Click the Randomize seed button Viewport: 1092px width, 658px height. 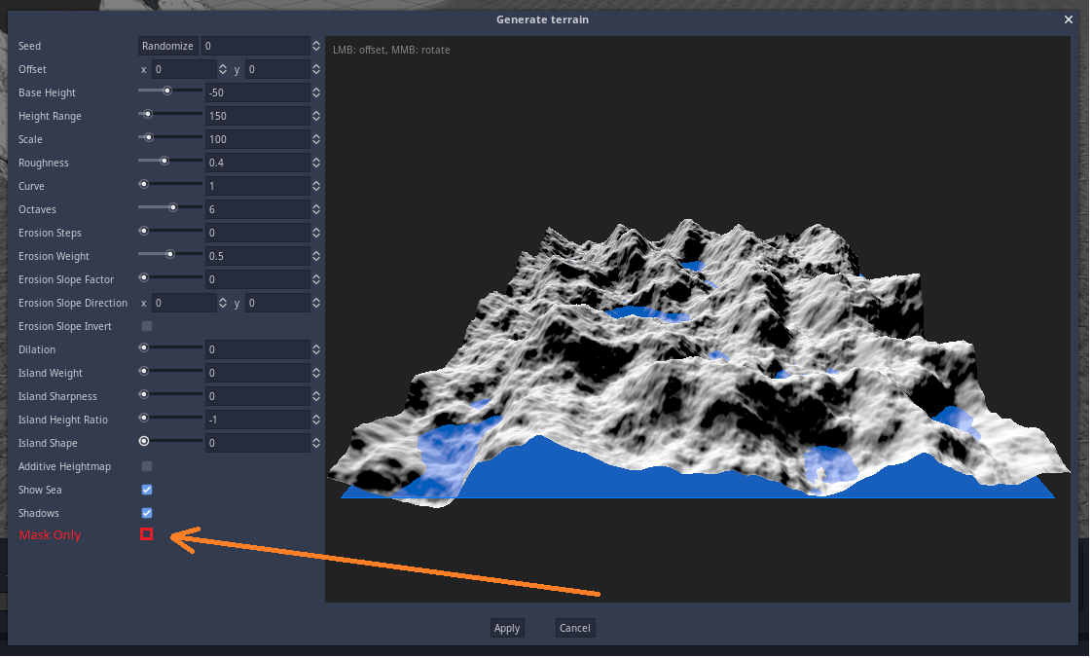tap(167, 45)
